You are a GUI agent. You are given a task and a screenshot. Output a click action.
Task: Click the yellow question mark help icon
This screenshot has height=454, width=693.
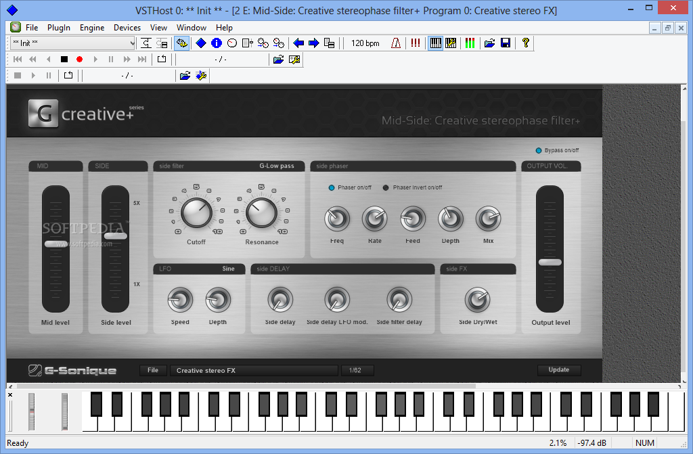[525, 43]
